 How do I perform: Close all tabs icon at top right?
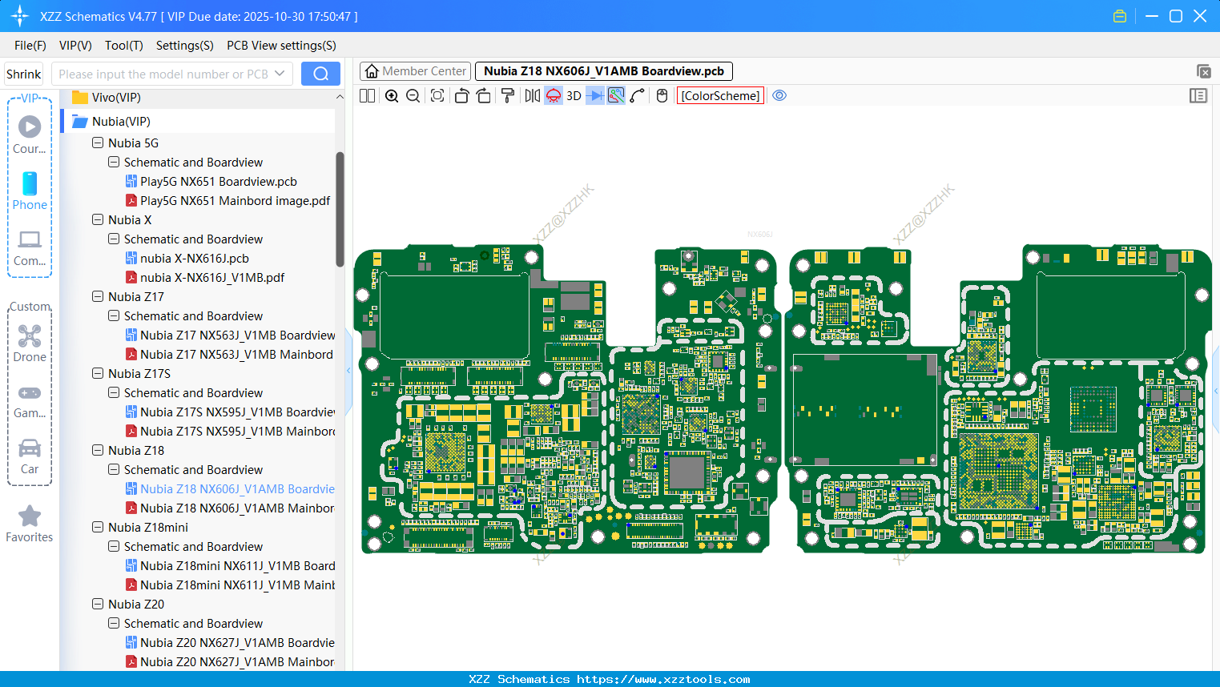tap(1203, 71)
